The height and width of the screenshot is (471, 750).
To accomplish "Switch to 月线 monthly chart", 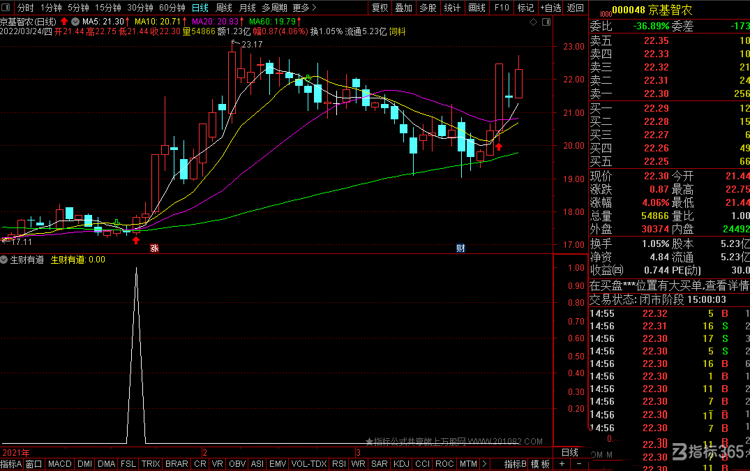I will [x=247, y=8].
